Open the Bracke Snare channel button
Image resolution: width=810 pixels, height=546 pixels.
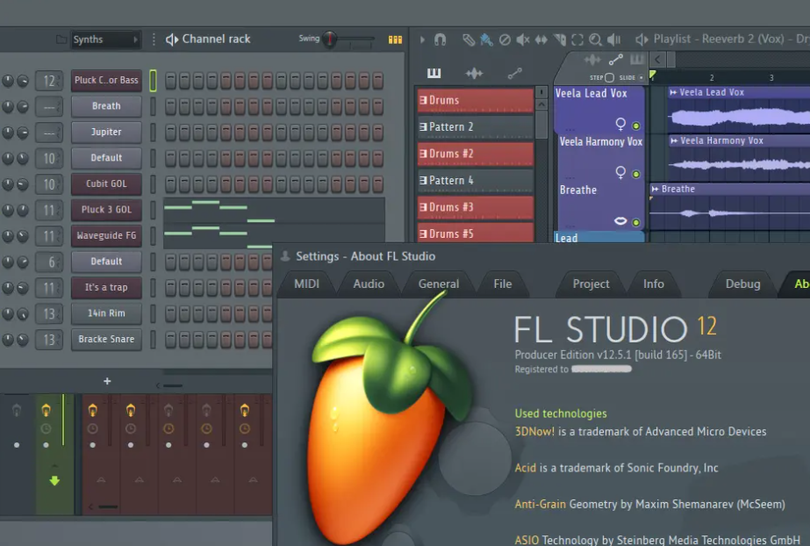coord(106,340)
